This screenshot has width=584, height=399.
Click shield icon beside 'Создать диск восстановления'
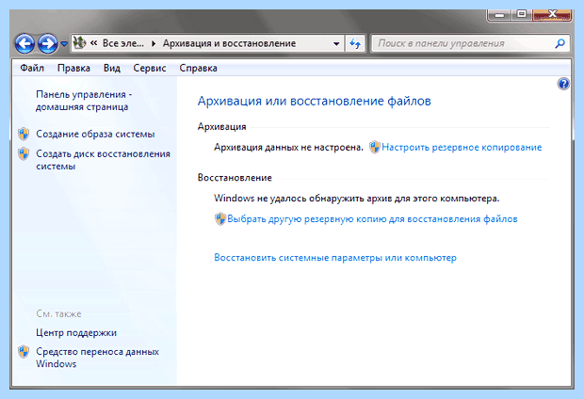(24, 153)
